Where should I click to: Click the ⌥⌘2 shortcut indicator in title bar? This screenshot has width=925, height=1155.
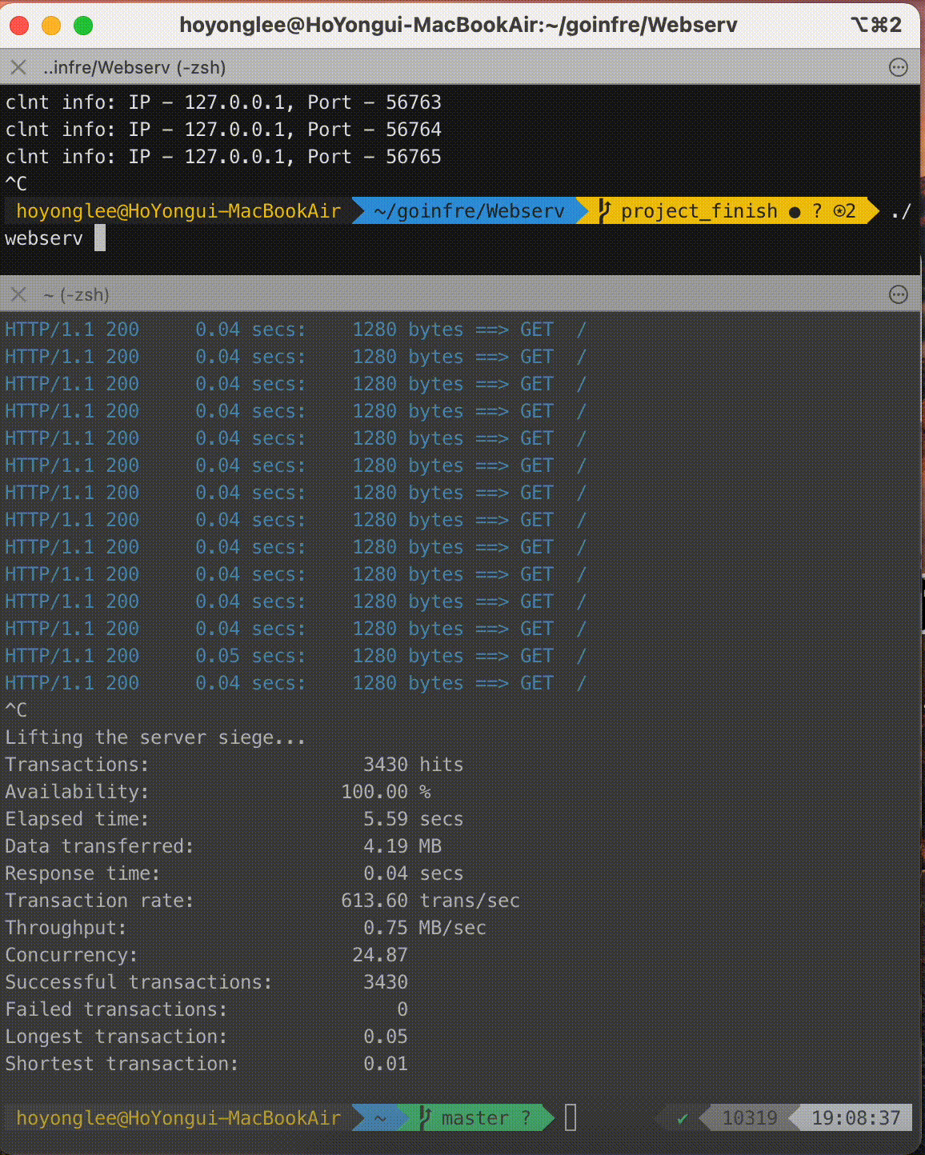[876, 25]
